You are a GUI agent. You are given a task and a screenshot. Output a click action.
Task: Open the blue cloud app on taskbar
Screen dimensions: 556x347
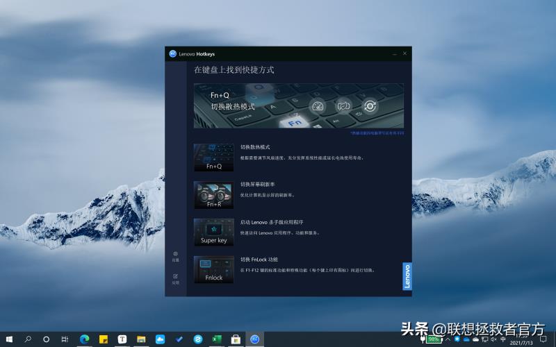[x=160, y=339]
